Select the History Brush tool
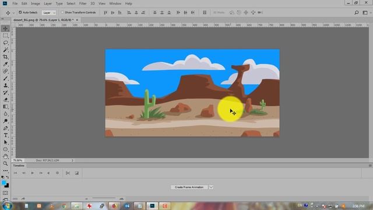Image resolution: width=373 pixels, height=210 pixels. point(5,92)
